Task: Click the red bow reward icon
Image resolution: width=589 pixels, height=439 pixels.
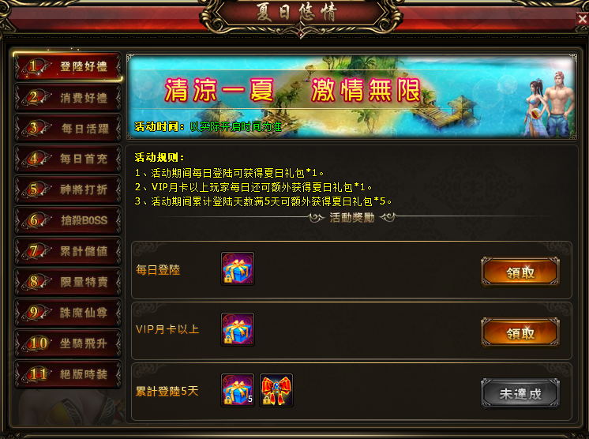Action: click(276, 390)
